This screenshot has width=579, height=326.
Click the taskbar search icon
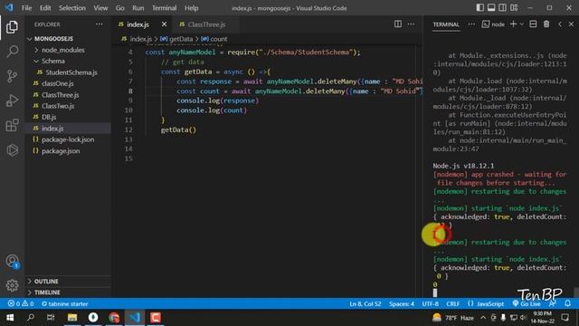31,318
